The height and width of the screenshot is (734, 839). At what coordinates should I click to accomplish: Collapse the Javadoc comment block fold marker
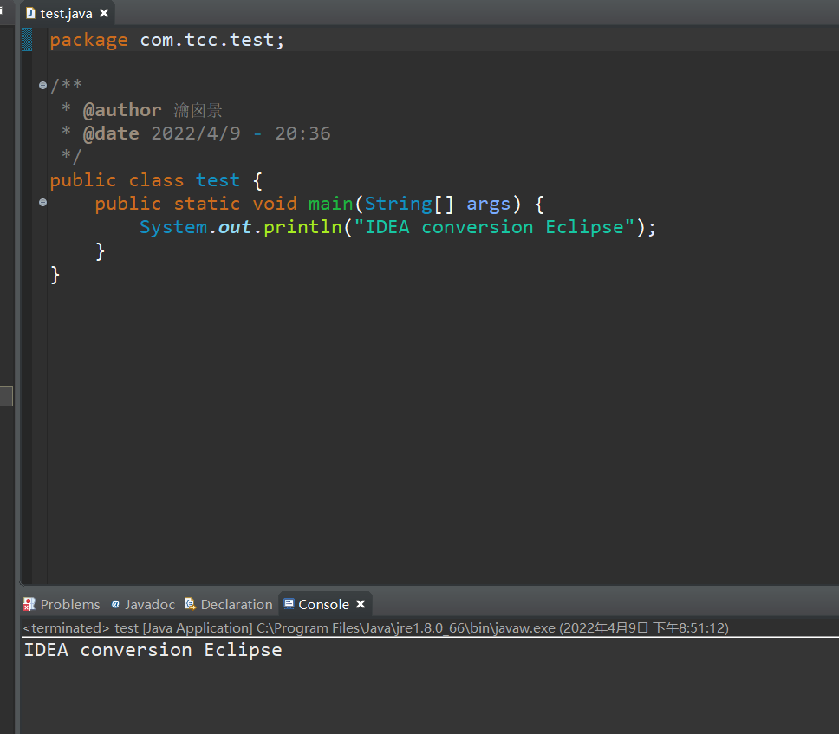coord(42,85)
